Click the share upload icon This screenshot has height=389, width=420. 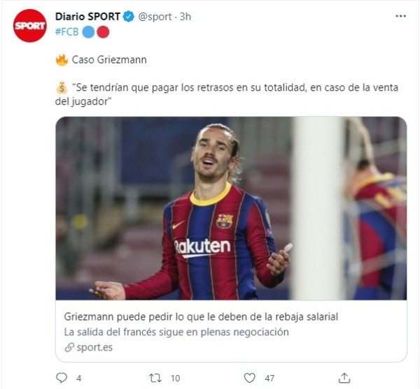click(x=344, y=378)
